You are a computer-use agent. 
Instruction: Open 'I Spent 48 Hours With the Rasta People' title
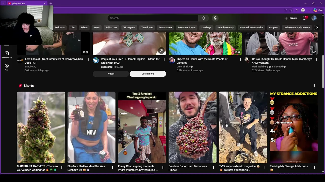(202, 61)
